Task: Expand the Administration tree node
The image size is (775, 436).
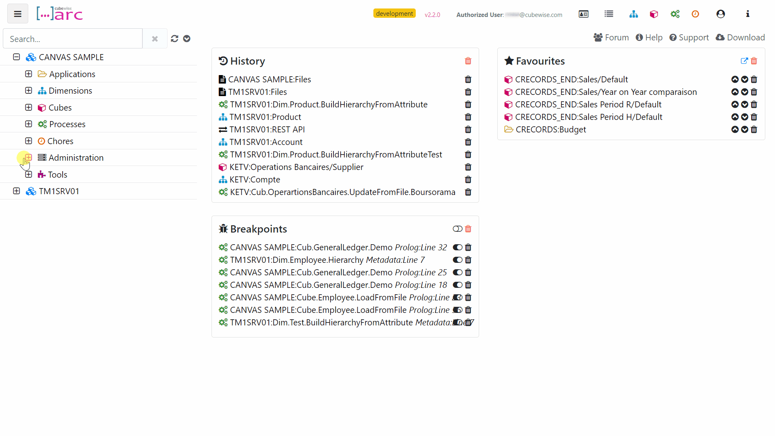Action: coord(28,157)
